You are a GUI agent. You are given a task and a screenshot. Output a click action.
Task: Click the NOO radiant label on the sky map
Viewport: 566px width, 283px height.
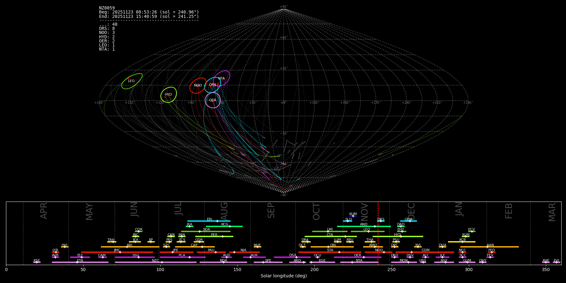198,86
